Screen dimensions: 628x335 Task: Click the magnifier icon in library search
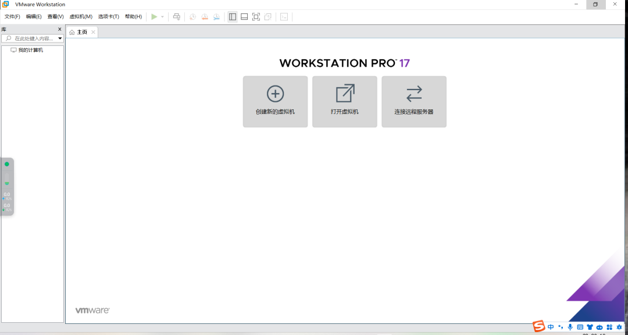point(8,38)
